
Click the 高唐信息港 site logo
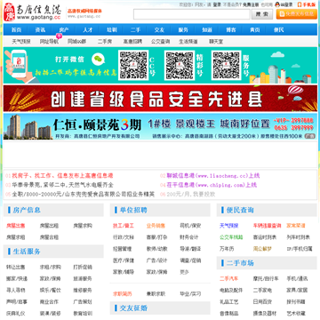(x=33, y=12)
